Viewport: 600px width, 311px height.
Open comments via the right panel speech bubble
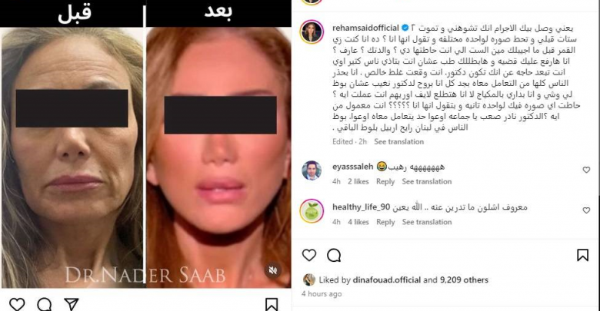tap(334, 255)
